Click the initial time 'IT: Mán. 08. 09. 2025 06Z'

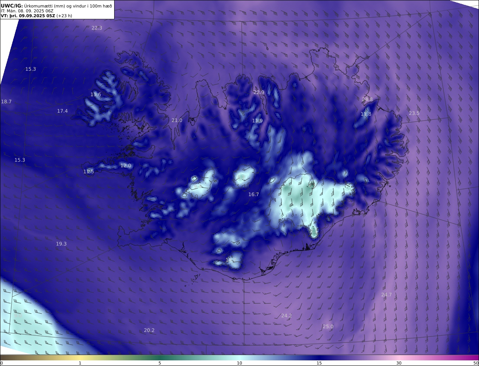coord(27,11)
